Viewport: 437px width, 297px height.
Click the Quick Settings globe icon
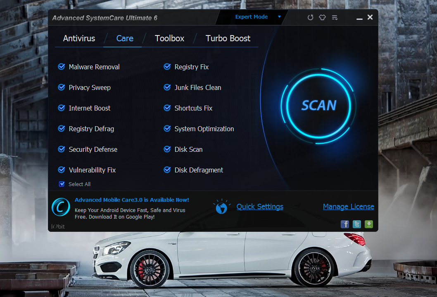[x=221, y=207]
